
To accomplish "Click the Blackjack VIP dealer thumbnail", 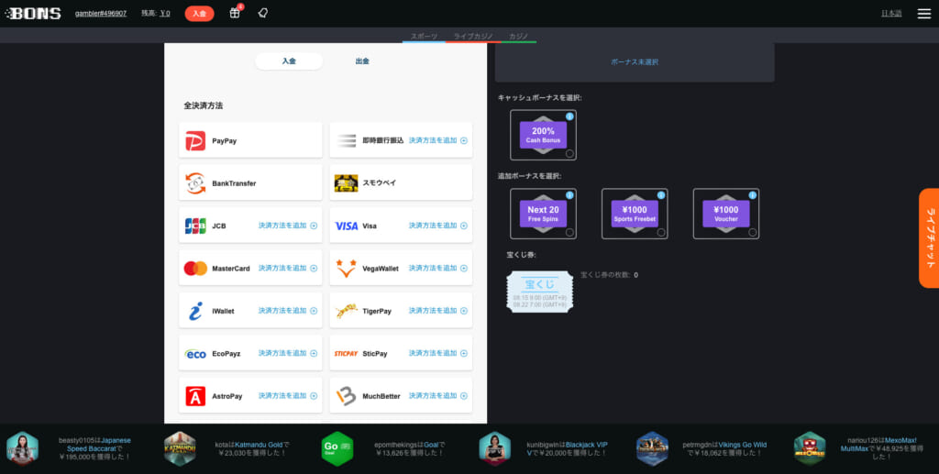I will [494, 449].
